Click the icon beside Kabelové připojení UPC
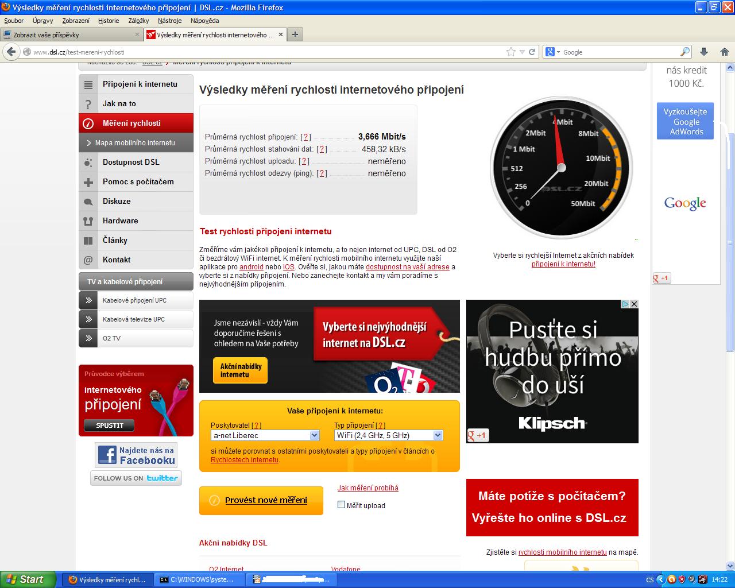 [88, 300]
